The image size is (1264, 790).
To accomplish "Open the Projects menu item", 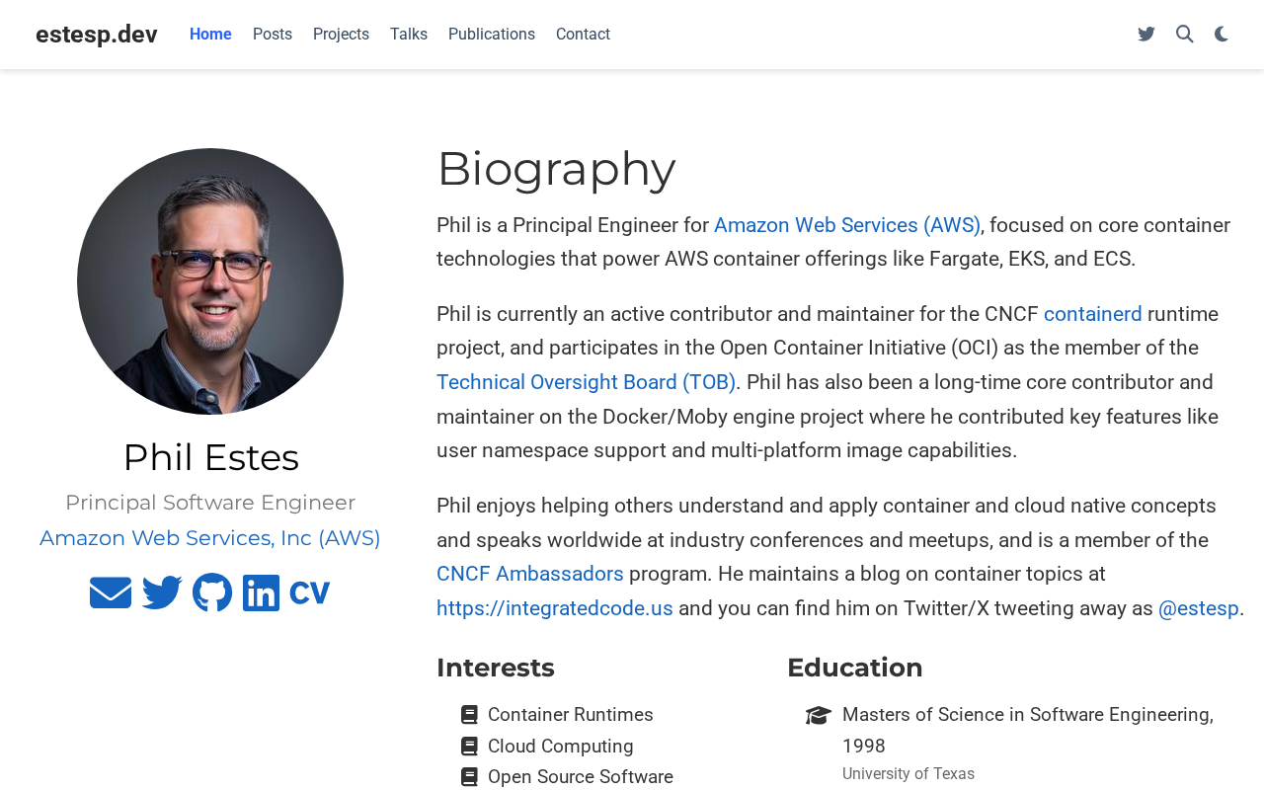I will coord(341,35).
